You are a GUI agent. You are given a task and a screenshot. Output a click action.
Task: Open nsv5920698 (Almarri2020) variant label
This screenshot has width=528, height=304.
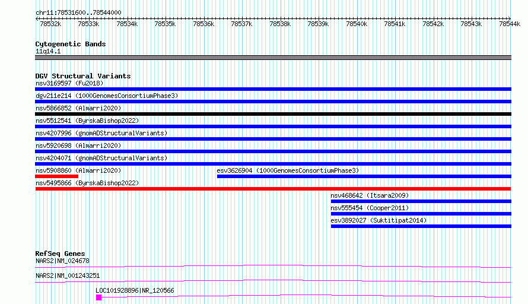[x=78, y=145]
